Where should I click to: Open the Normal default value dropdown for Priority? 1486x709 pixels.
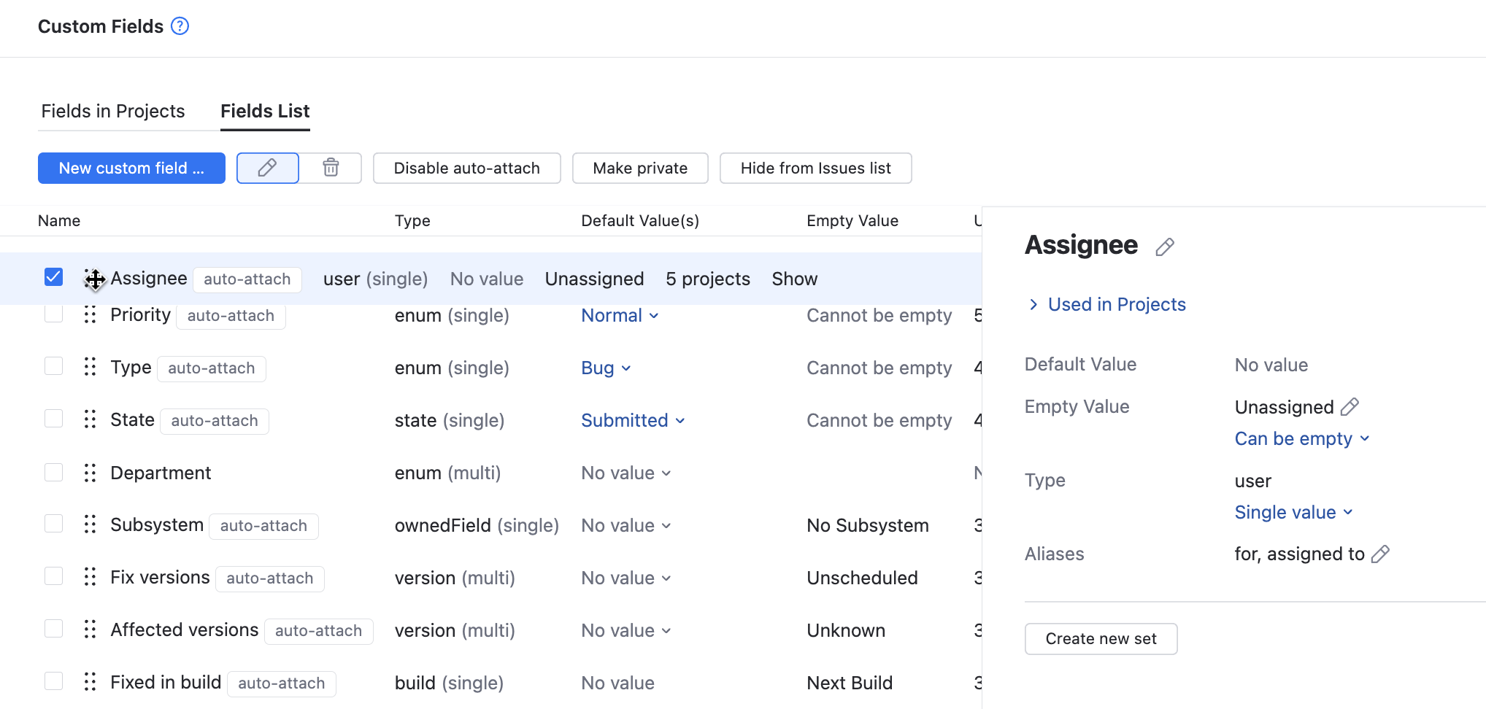coord(620,315)
